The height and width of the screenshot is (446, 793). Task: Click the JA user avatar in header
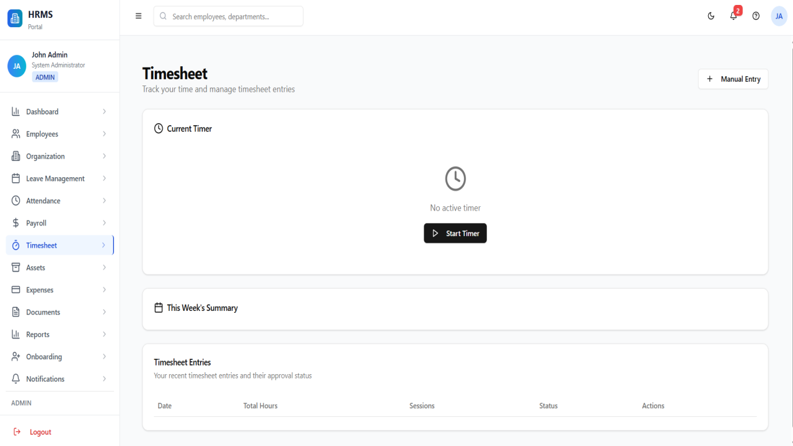pos(779,16)
